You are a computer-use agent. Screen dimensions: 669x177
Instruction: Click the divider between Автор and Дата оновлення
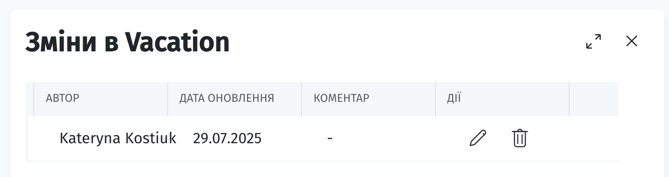(168, 99)
